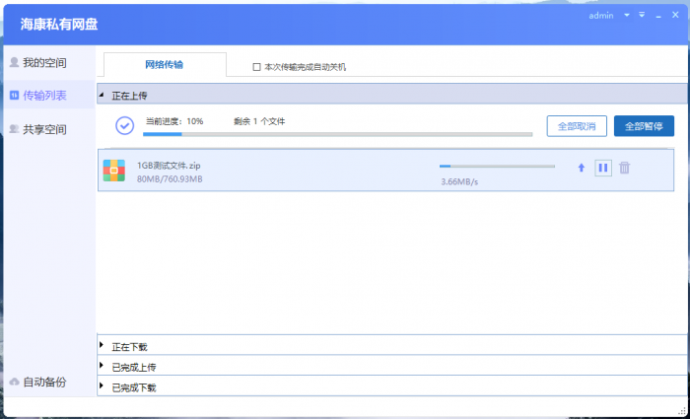Click the zip file archive icon
Screen dimensions: 690x419
click(114, 171)
